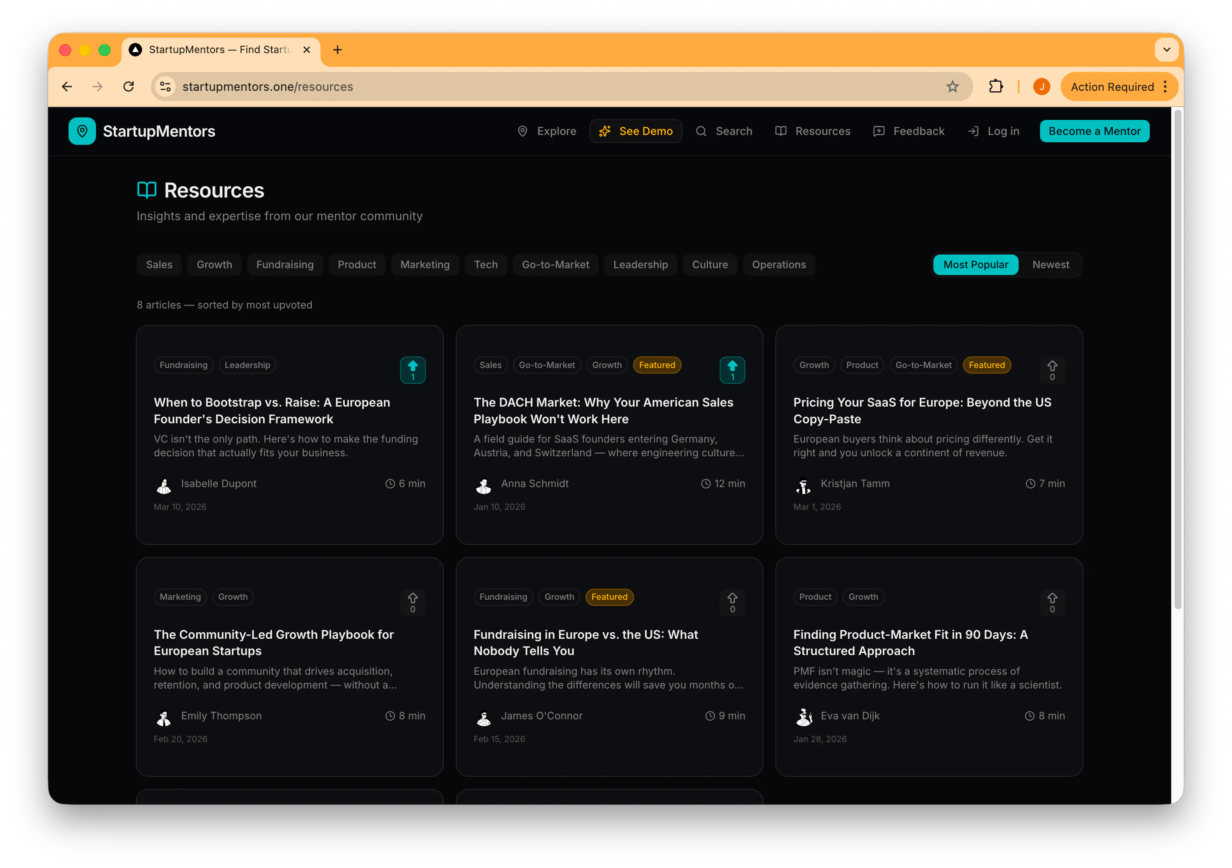Filter by Go-to-Market filter chip

(555, 265)
